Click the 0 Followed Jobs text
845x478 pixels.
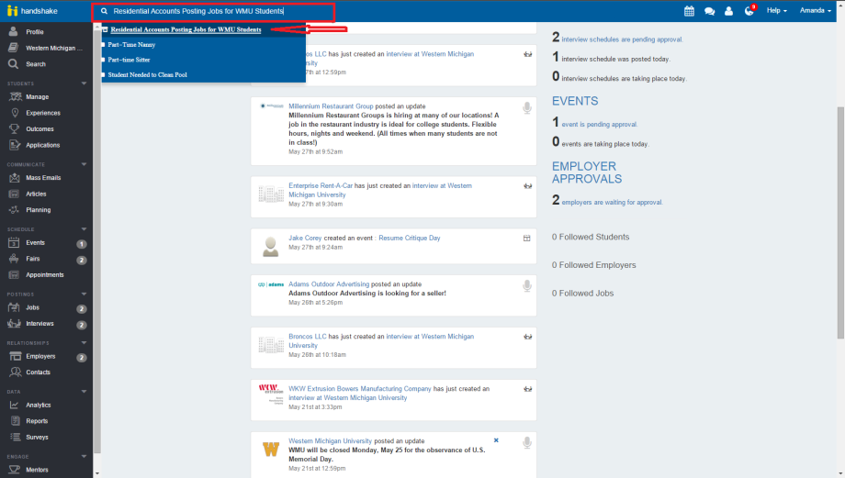click(x=582, y=294)
